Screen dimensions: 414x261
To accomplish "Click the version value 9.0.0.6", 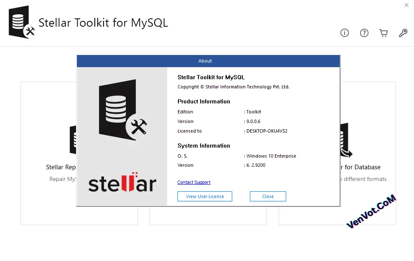I will (x=253, y=121).
